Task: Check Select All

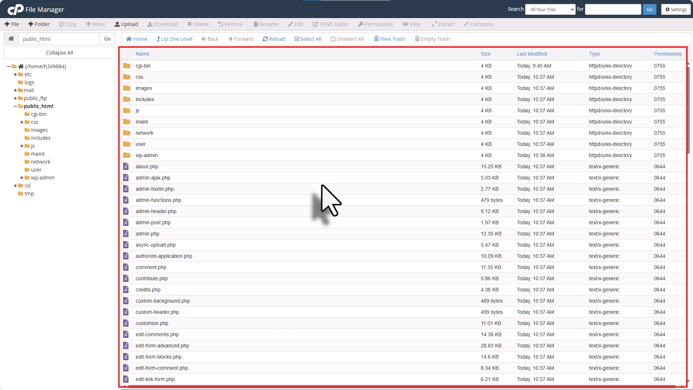Action: point(308,39)
